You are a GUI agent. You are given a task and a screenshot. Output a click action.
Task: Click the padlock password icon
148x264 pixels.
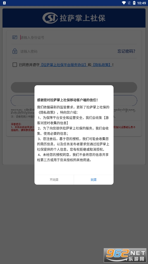click(15, 51)
